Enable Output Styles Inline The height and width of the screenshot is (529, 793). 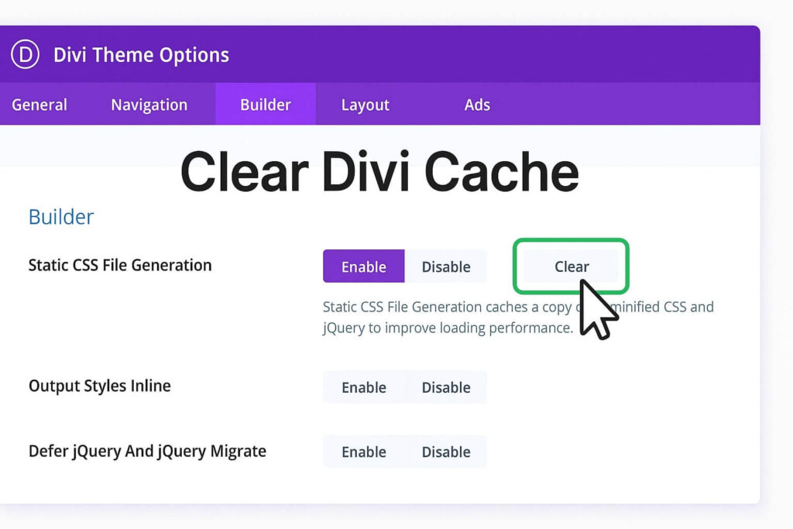tap(363, 387)
